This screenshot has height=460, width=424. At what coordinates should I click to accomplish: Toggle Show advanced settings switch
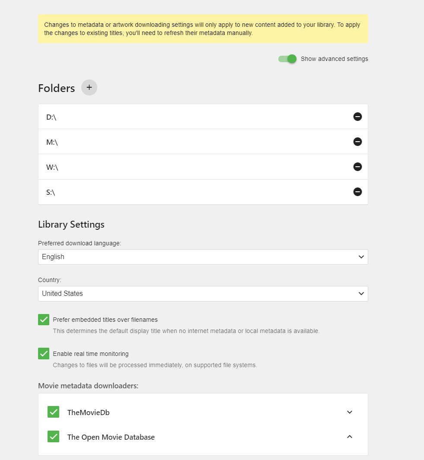[288, 59]
